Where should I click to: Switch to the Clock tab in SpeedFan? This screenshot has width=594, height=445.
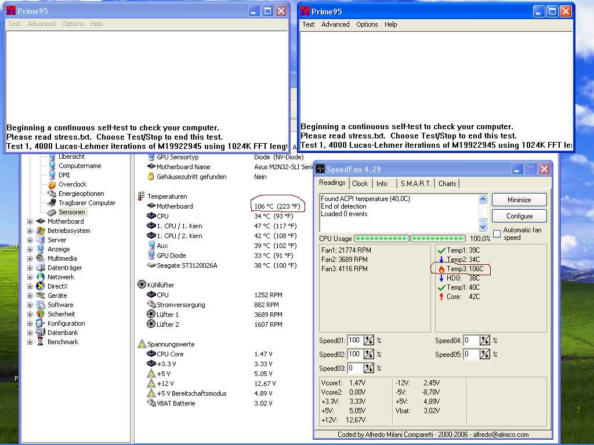click(360, 184)
